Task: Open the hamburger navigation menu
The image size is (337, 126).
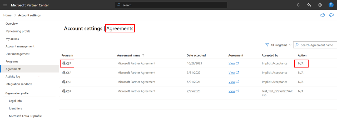Action: click(x=5, y=5)
